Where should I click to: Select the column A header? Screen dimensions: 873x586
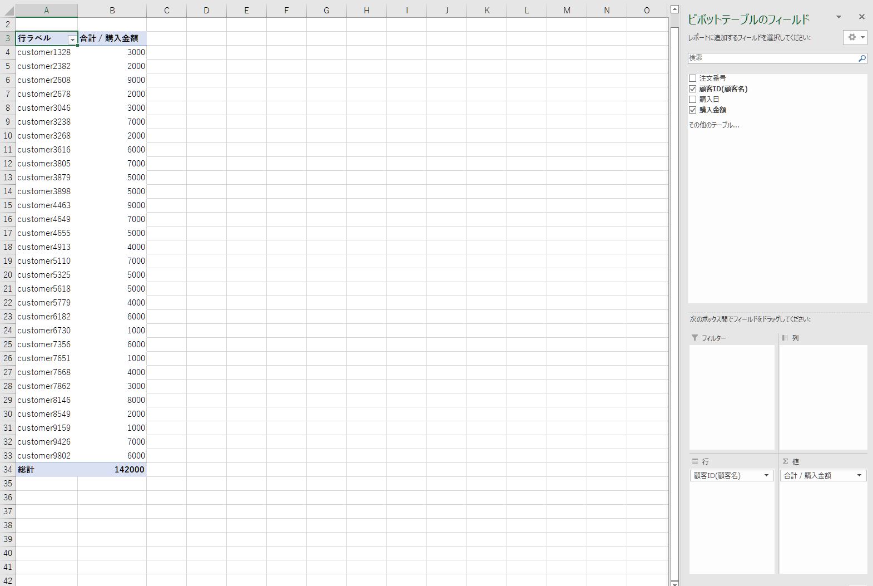click(x=46, y=11)
